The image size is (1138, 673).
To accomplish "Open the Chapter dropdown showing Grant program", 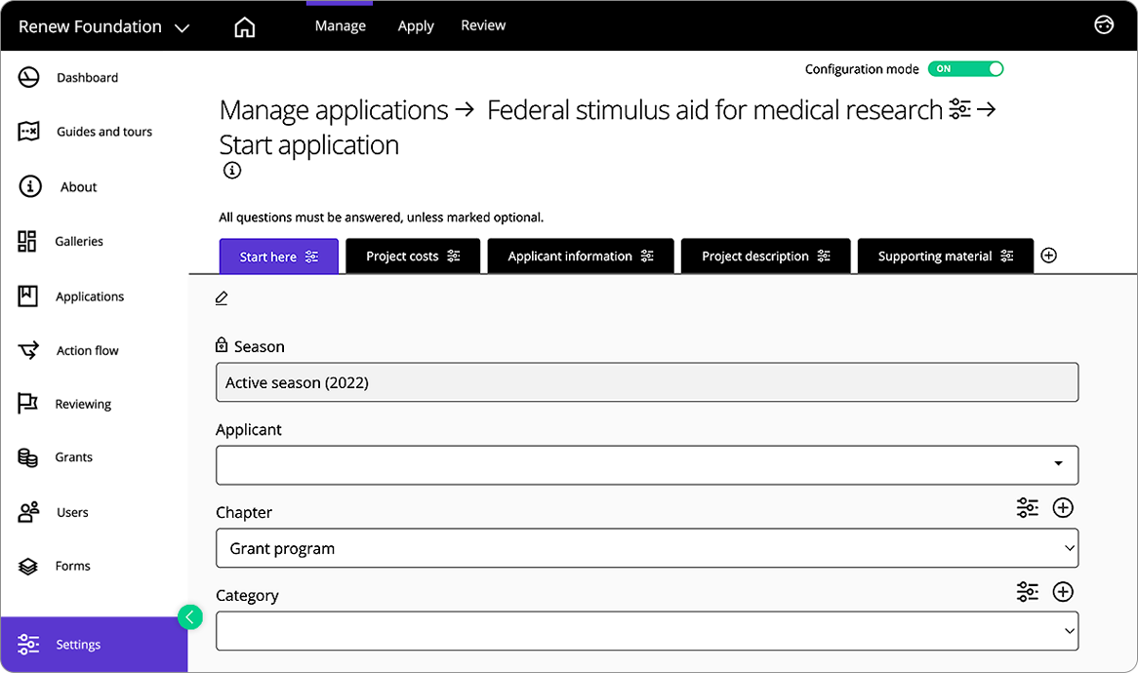I will pos(646,548).
